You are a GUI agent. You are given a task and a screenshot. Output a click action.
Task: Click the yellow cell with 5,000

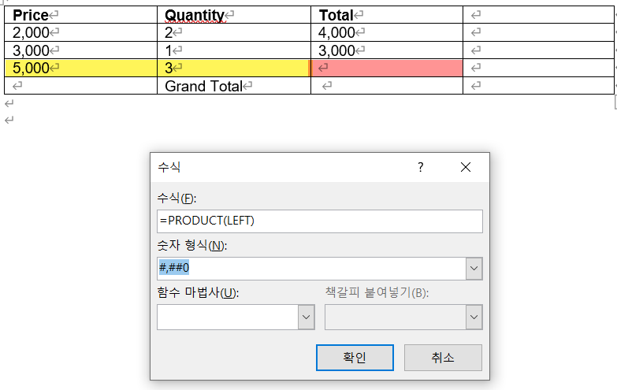click(x=80, y=68)
